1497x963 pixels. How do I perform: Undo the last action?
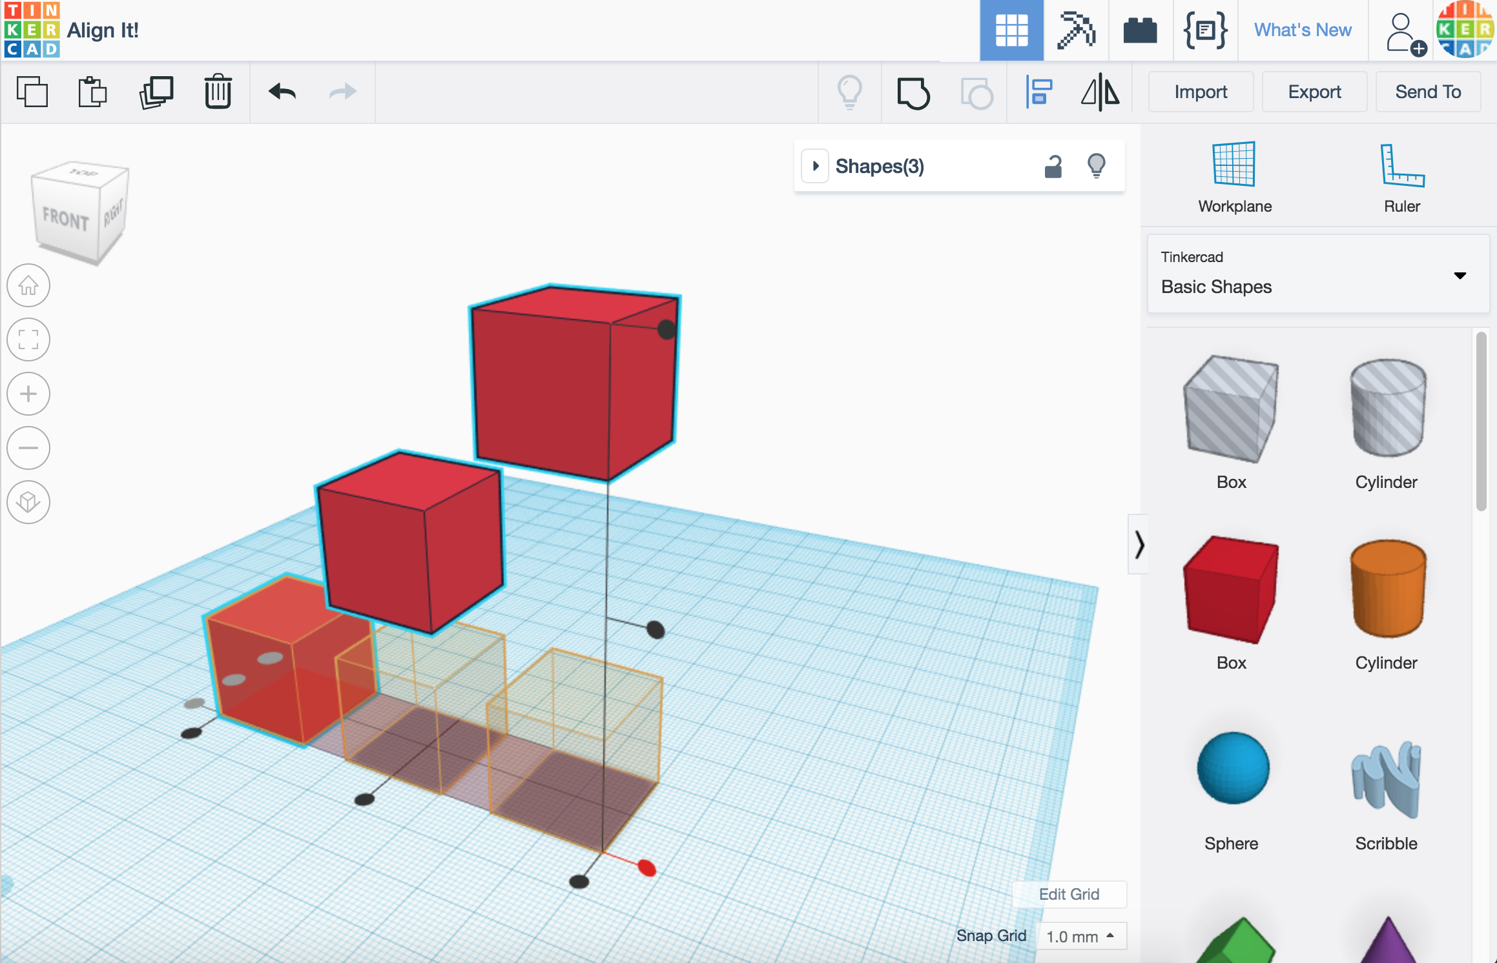tap(282, 92)
